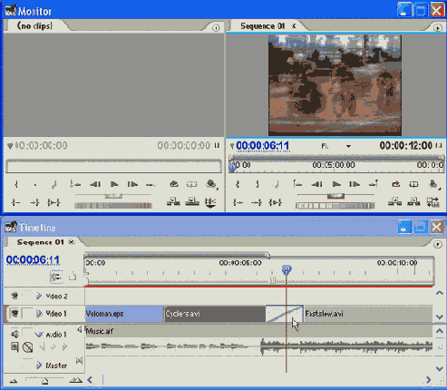Screen dimensions: 447x390
Task: Expand the Master audio track
Action: (39, 366)
